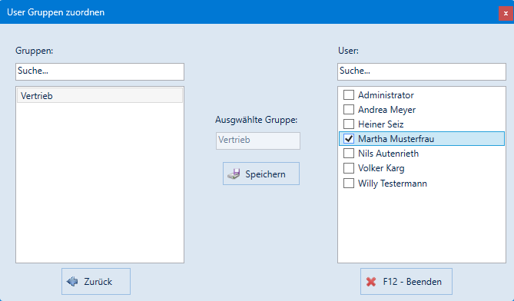
Task: Click into the Gruppen search field
Action: tap(100, 71)
